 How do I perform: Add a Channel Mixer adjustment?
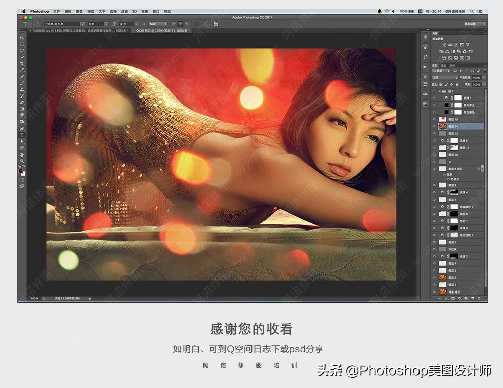(x=465, y=51)
